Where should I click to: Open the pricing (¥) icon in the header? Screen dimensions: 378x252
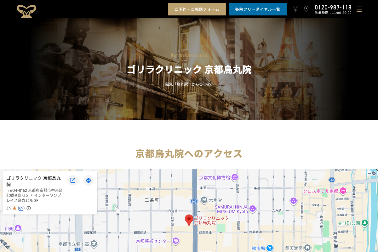pyautogui.click(x=295, y=9)
